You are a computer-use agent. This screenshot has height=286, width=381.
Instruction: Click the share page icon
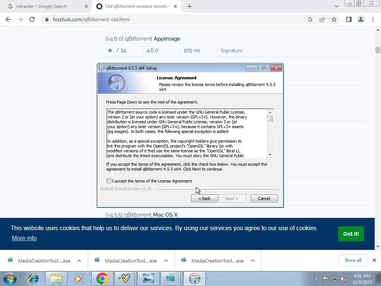(x=322, y=19)
